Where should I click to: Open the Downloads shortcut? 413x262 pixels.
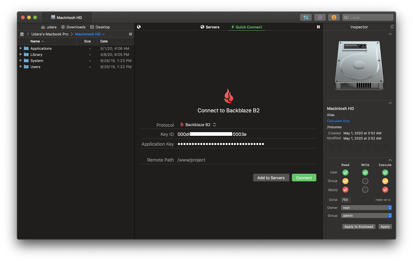tap(73, 27)
